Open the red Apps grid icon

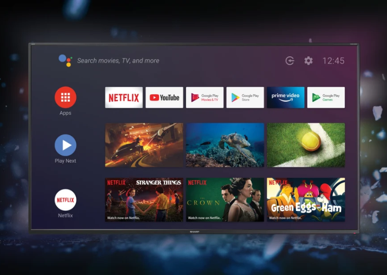pyautogui.click(x=66, y=97)
